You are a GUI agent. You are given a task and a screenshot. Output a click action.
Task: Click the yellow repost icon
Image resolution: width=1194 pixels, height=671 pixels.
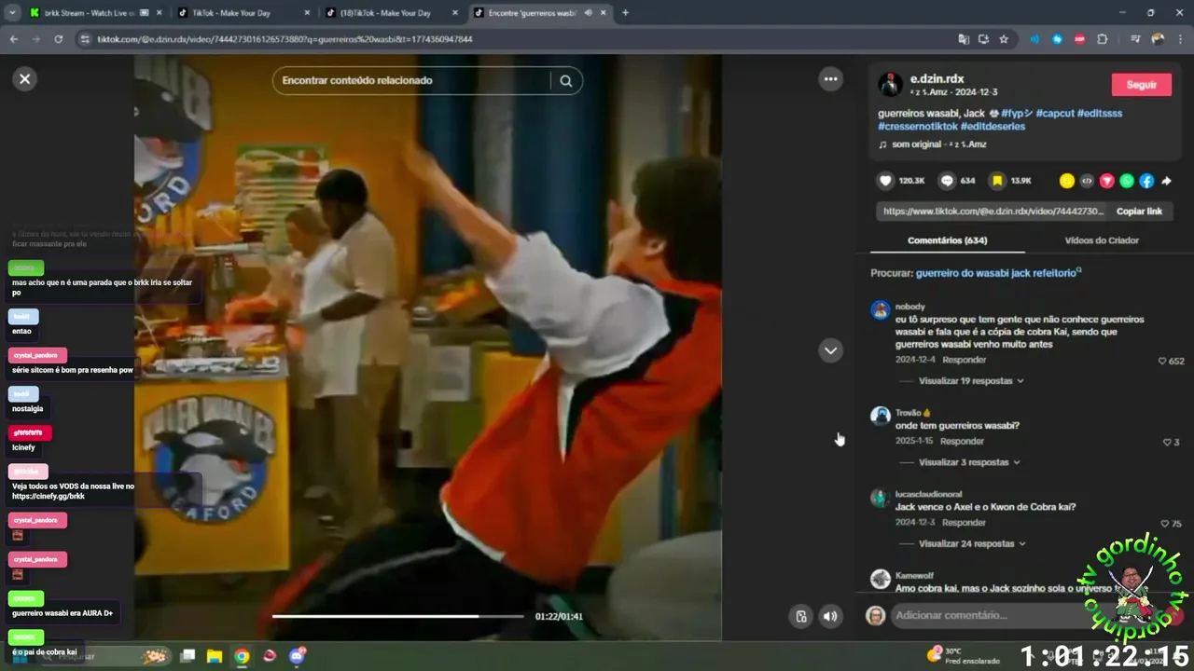pyautogui.click(x=1067, y=181)
